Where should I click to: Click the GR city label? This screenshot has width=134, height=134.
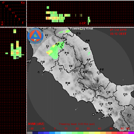tap(43, 62)
